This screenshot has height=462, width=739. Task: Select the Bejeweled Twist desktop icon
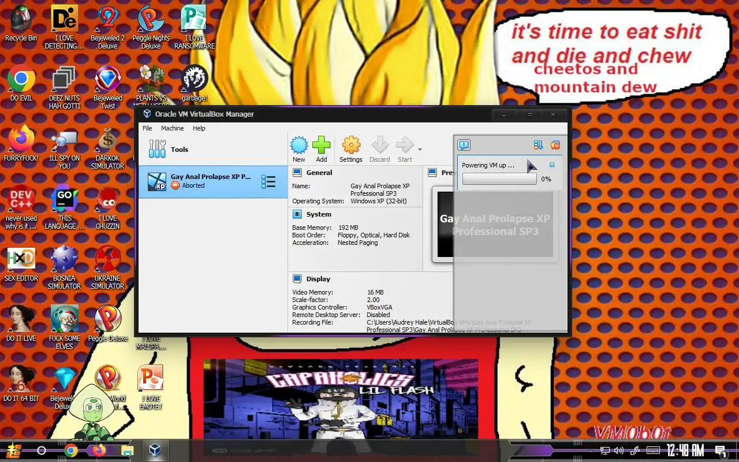[x=107, y=88]
